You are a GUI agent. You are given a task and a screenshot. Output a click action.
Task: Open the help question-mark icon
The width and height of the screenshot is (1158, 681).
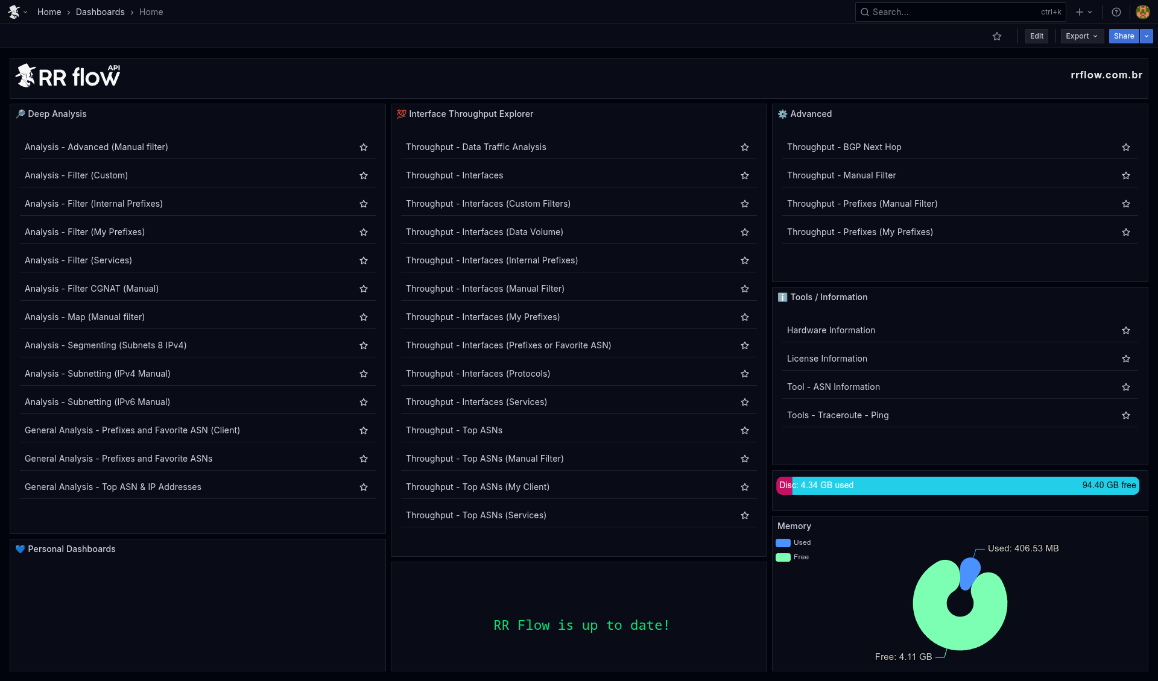(x=1116, y=12)
